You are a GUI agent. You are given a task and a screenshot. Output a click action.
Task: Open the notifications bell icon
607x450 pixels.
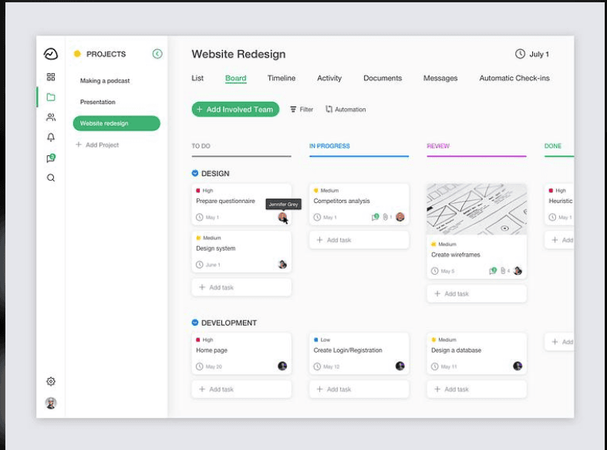coord(51,137)
